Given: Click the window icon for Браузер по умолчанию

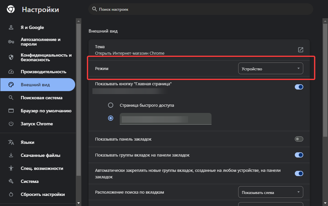Looking at the screenshot, I should pyautogui.click(x=11, y=111).
